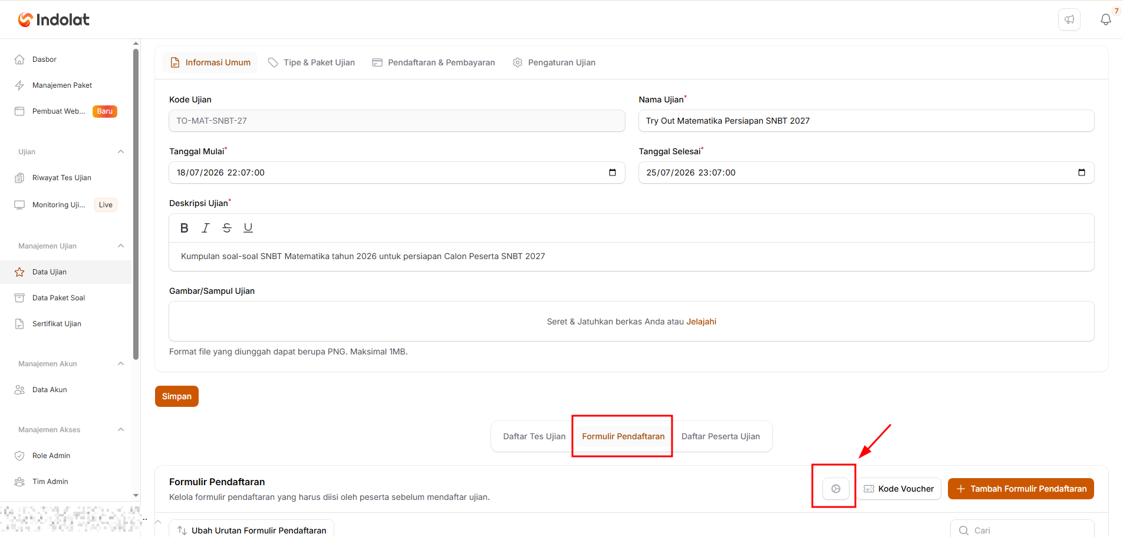Viewport: 1123px width, 537px height.
Task: Switch to Pendaftaran & Pembayaran tab
Action: (433, 62)
